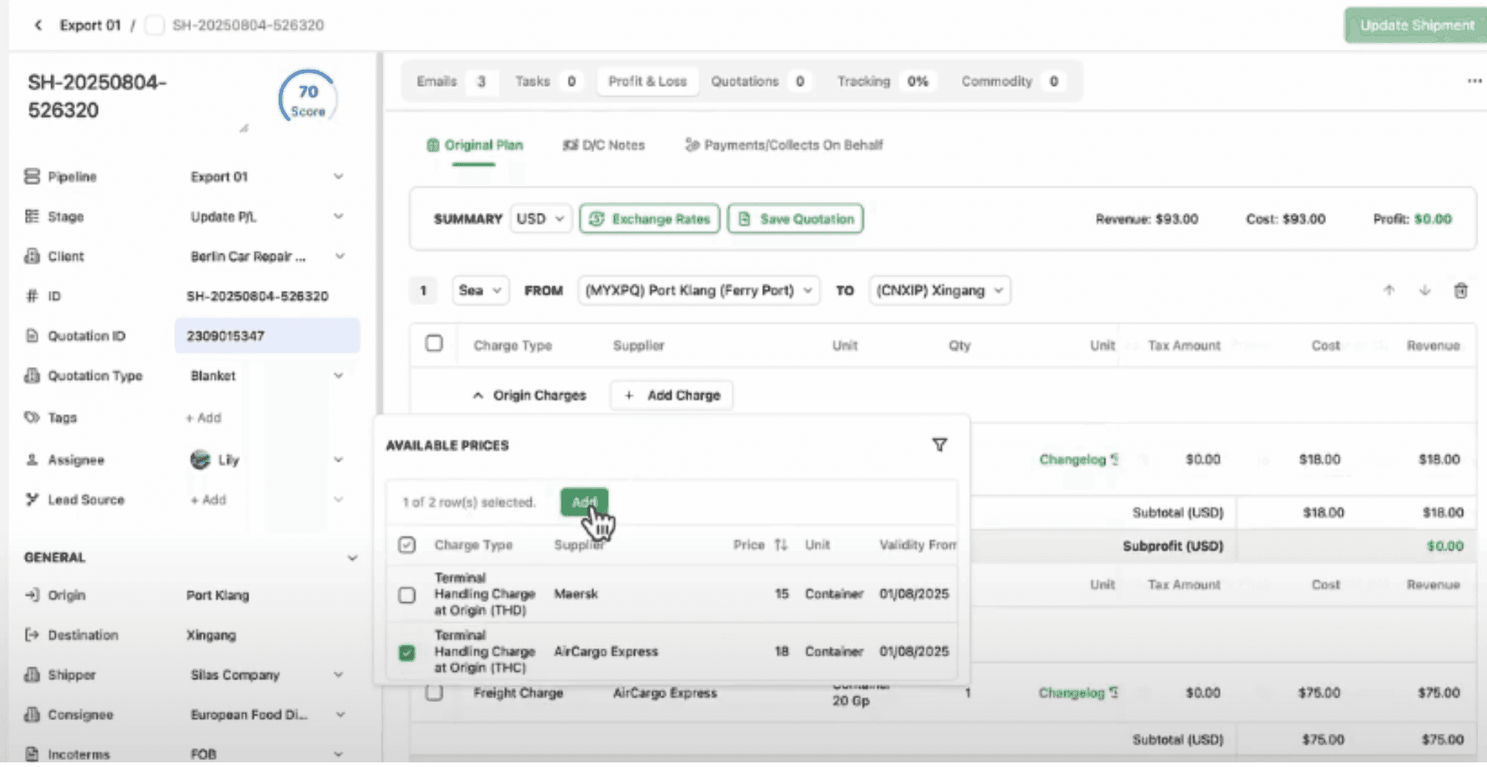Screen dimensions: 1487x767
Task: Delete the route with the trash icon
Action: click(1460, 291)
